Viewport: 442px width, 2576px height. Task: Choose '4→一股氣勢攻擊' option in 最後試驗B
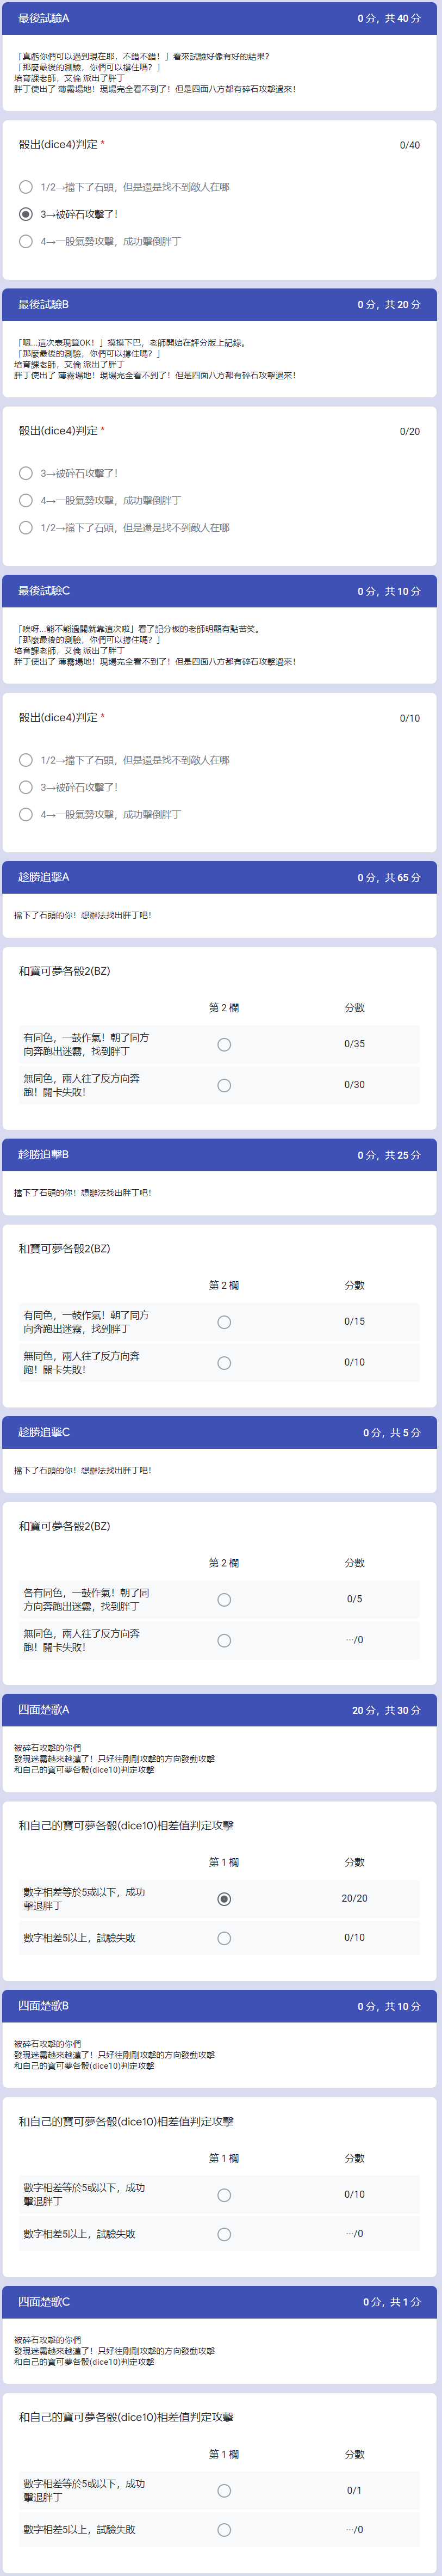[26, 500]
